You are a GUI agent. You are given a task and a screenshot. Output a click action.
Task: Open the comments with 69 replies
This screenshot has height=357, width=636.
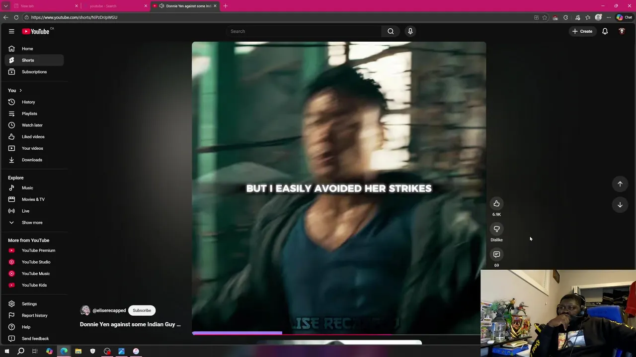496,254
